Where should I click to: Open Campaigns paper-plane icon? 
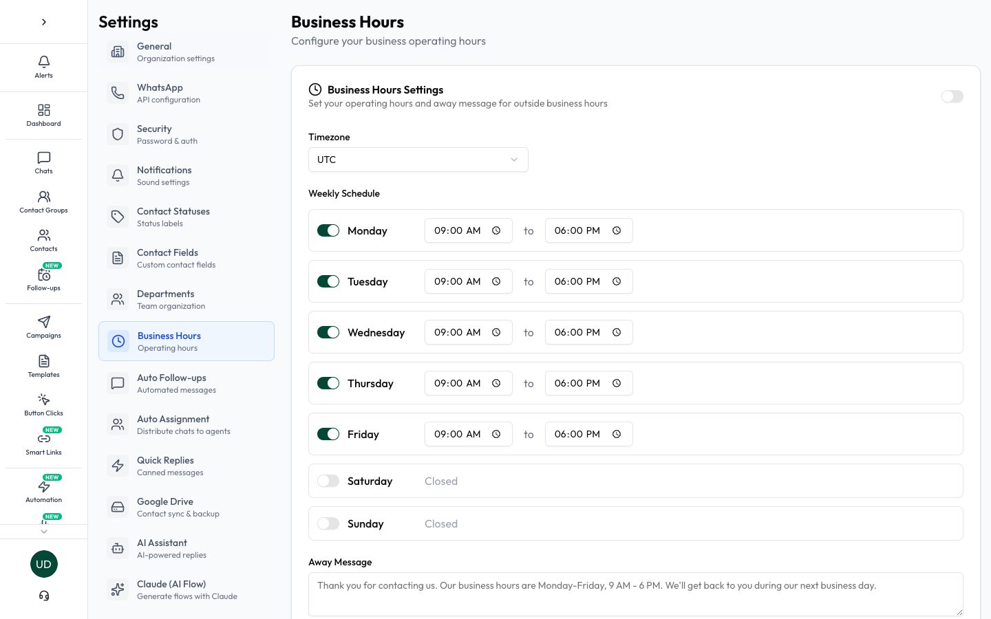point(44,322)
